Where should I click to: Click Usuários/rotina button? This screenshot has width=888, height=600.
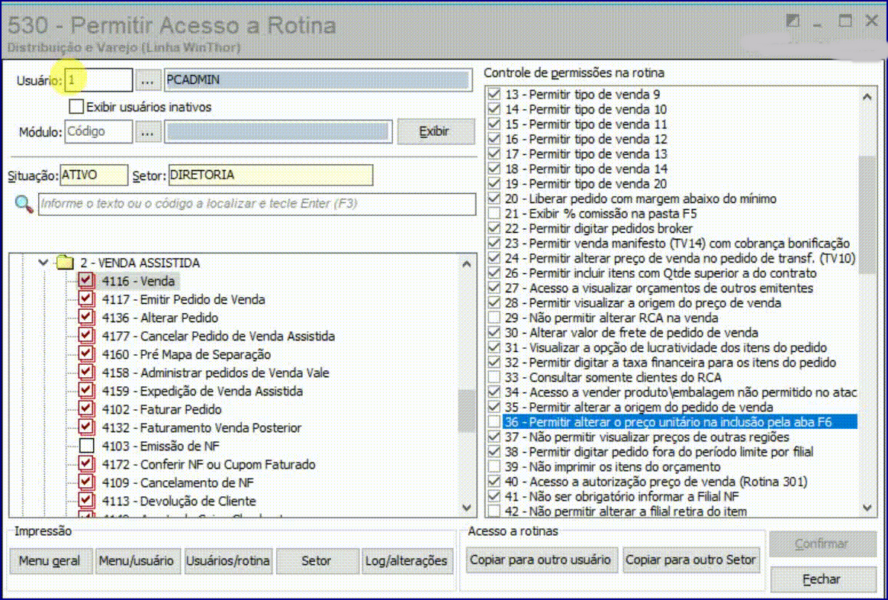click(x=227, y=561)
